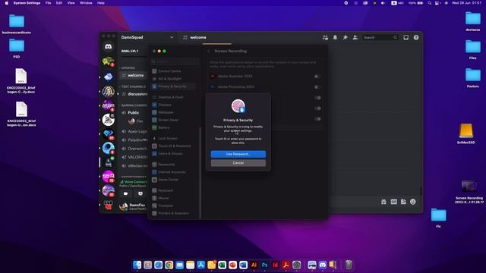Viewport: 486px width, 273px height.
Task: Open the Window menu
Action: 86,3
